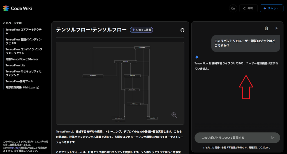This screenshot has height=154, width=287.
Task: Open the GitHub repository icon
Action: click(182, 30)
